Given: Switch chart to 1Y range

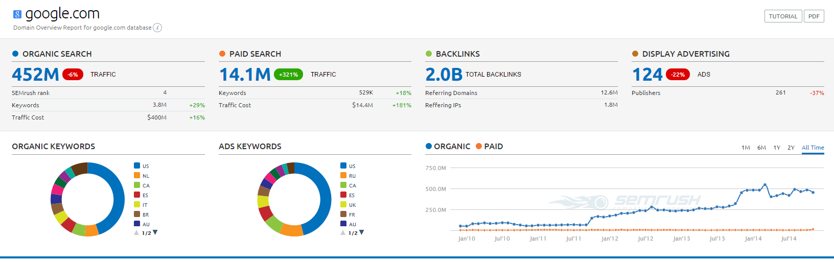Looking at the screenshot, I should (777, 148).
